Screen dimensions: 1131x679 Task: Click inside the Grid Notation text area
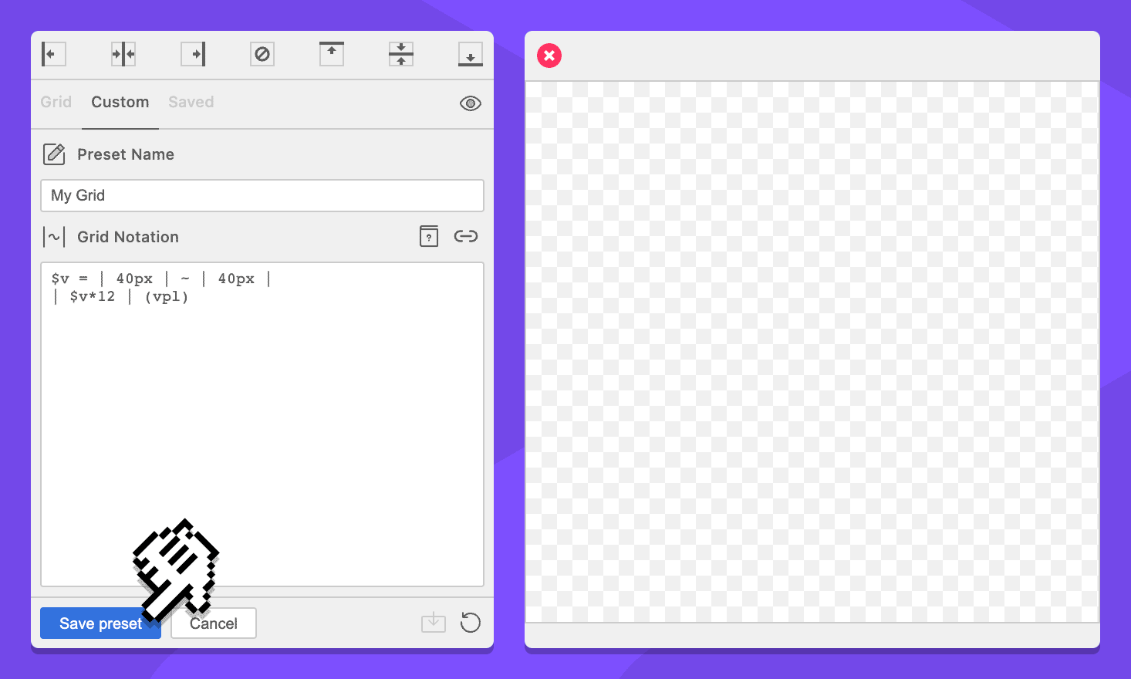pyautogui.click(x=262, y=424)
